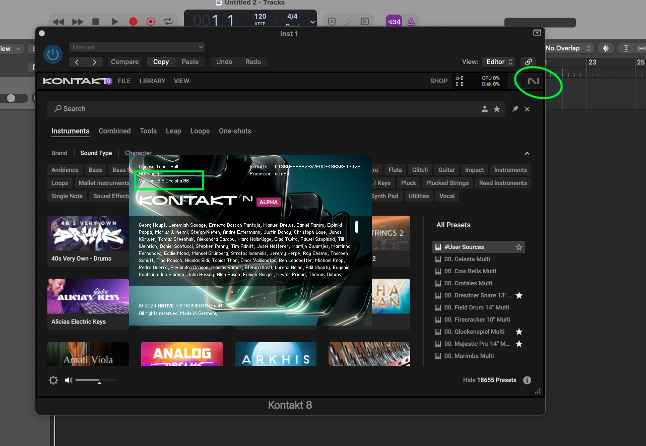This screenshot has height=446, width=646.
Task: Open the info icon beside presets count
Action: coord(527,380)
